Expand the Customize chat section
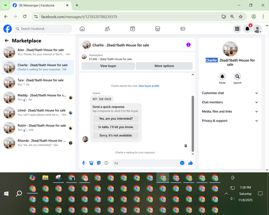This screenshot has height=215, width=269. coord(230,93)
